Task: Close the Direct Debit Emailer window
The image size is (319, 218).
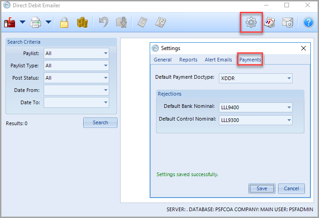Action: coord(308,5)
